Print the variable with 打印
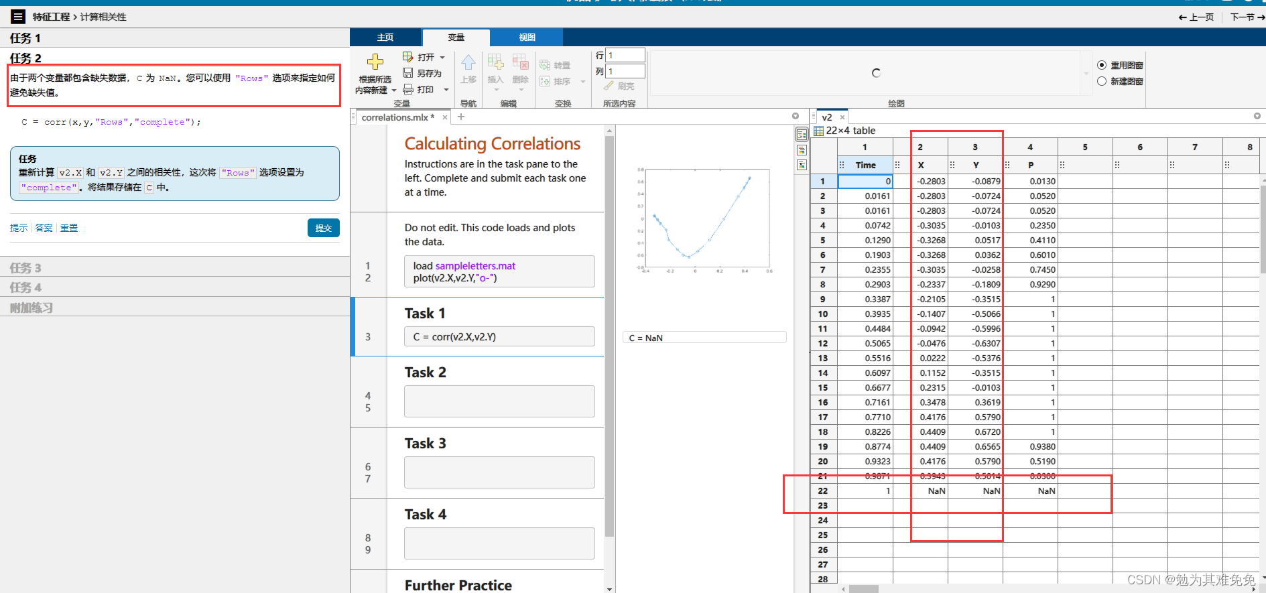 coord(419,89)
